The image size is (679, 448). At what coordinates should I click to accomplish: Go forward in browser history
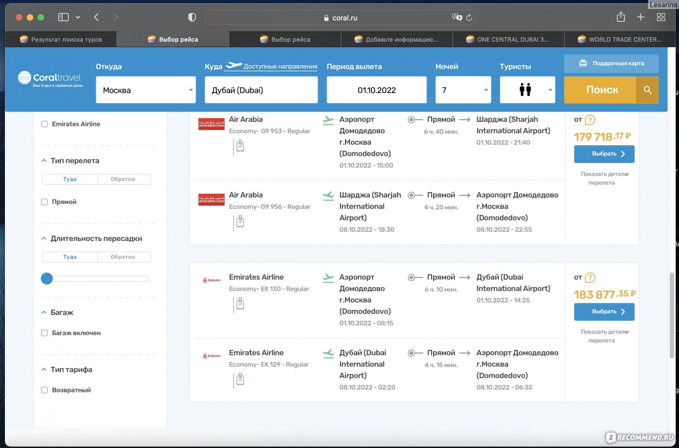click(x=115, y=17)
